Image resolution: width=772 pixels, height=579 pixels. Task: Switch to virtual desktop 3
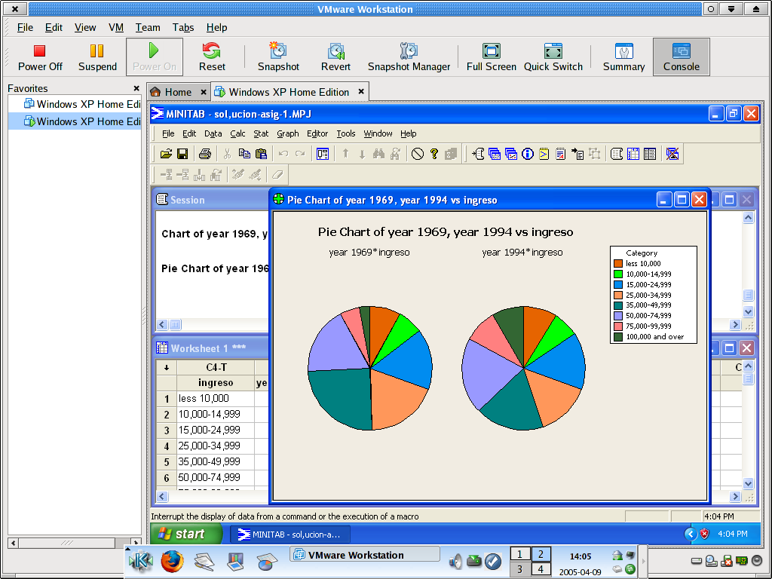click(519, 569)
